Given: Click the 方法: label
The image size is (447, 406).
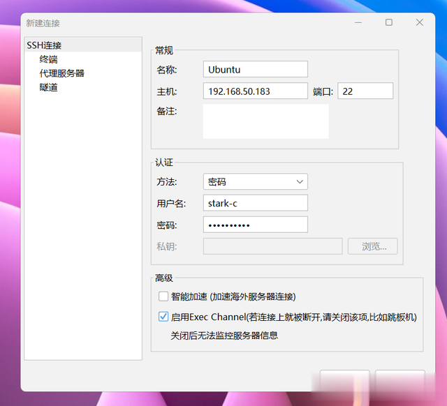Looking at the screenshot, I should (167, 181).
